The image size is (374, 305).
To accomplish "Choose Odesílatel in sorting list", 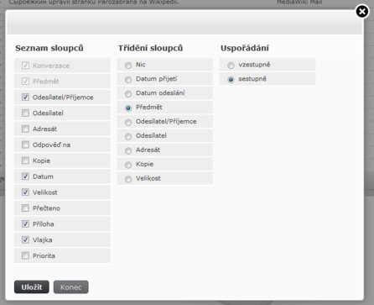I will [x=128, y=137].
